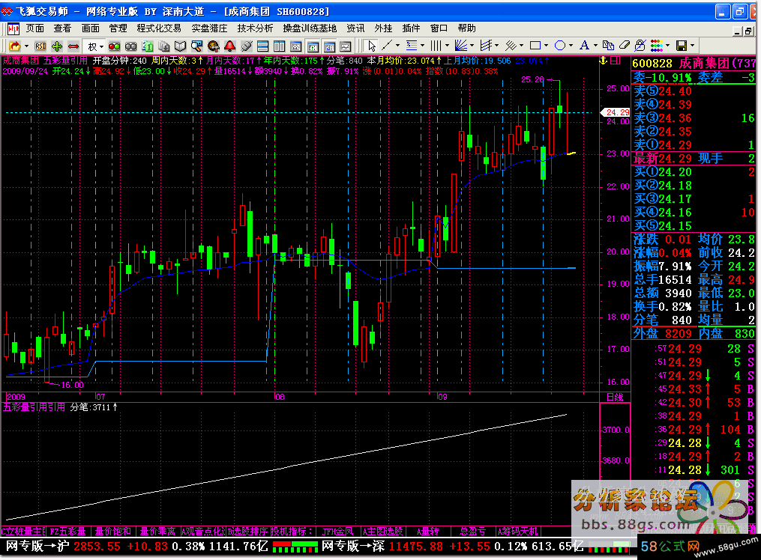Click the character with hammer icon
761x560 pixels.
[x=214, y=46]
